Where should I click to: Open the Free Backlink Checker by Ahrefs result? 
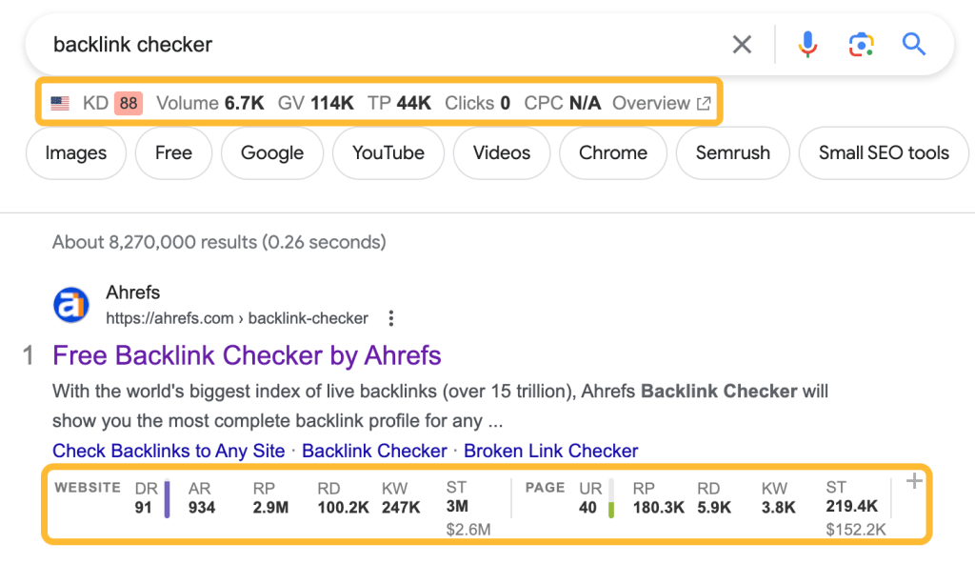point(247,354)
